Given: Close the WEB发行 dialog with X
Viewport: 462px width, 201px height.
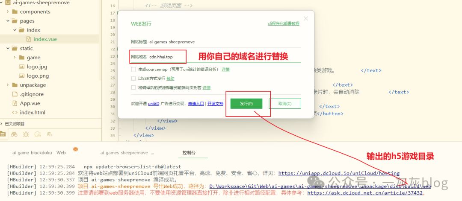Looking at the screenshot, I should (x=306, y=18).
